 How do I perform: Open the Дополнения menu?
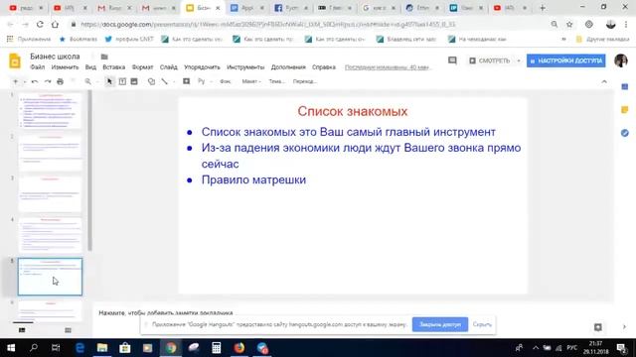coord(288,67)
